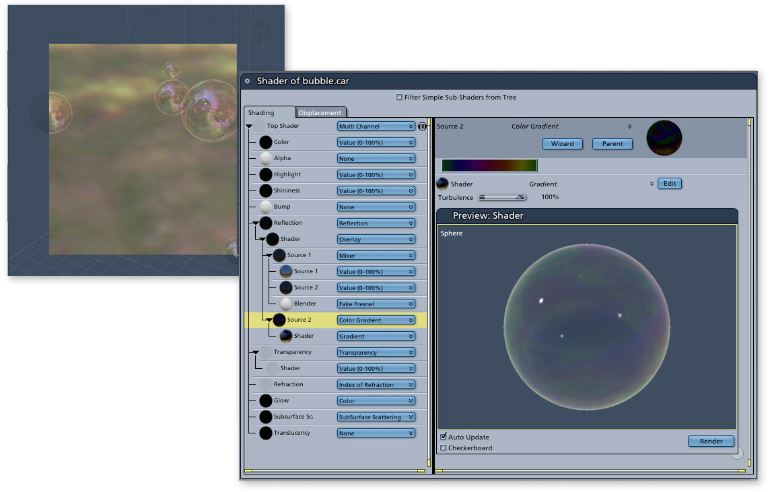Viewport: 770px width, 492px height.
Task: Select the Translucency channel sphere icon
Action: coord(266,433)
